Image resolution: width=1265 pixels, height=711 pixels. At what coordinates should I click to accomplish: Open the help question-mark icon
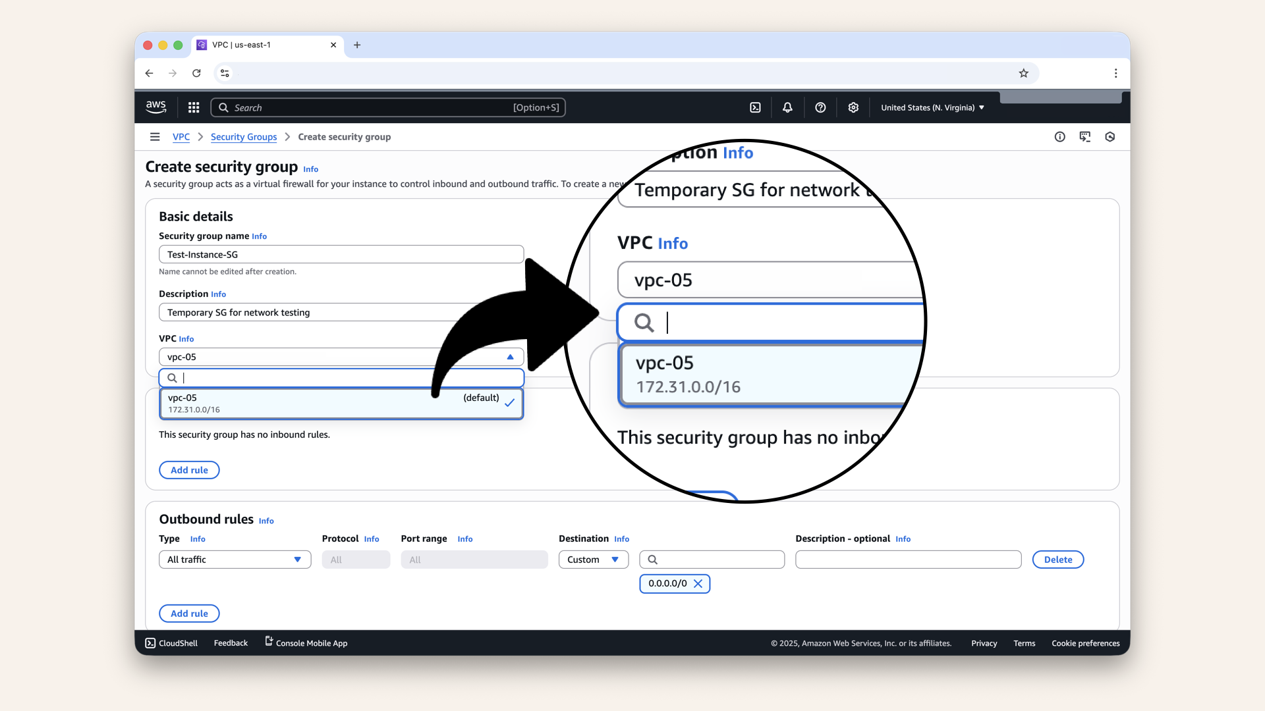(820, 107)
